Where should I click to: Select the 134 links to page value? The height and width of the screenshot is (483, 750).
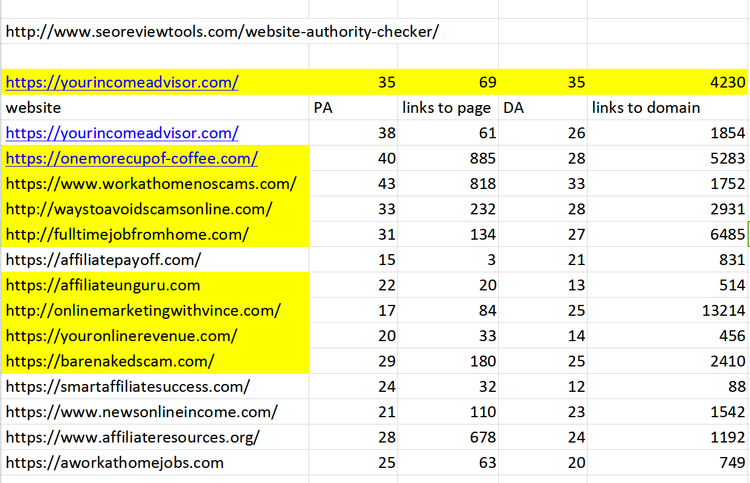(x=448, y=234)
